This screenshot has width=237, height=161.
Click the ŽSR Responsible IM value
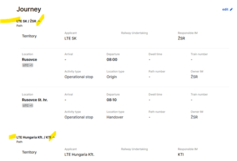coord(181,38)
